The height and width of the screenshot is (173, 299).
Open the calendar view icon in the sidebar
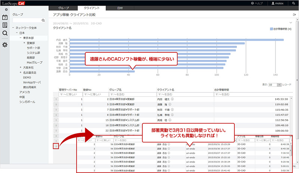click(x=5, y=17)
